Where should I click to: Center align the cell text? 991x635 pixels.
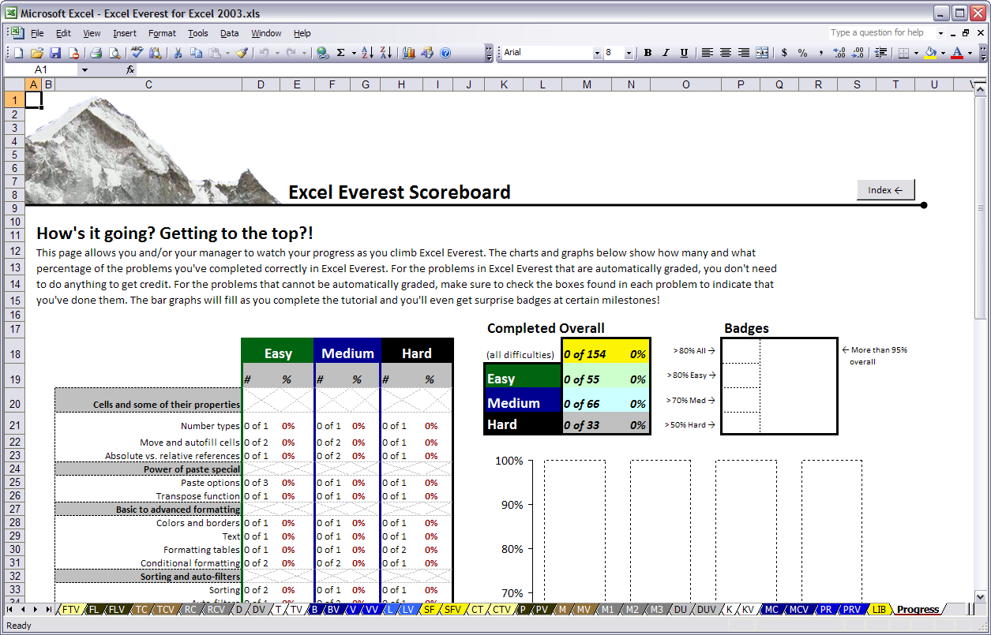(725, 53)
